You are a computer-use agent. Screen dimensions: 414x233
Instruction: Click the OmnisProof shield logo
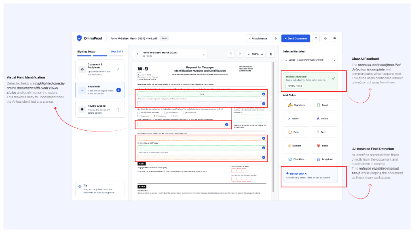pos(79,38)
